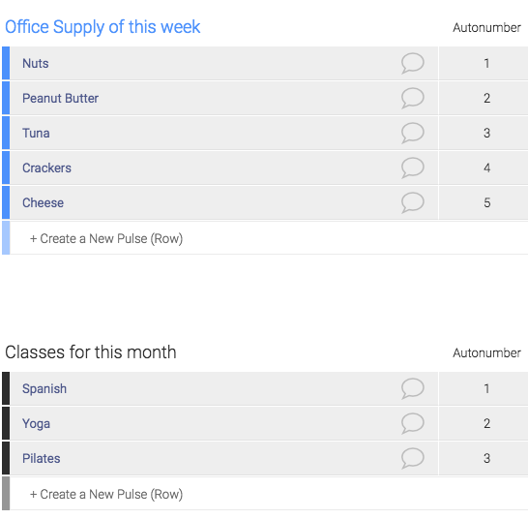Image resolution: width=528 pixels, height=519 pixels.
Task: Create a new pulse under Office Supply
Action: tap(106, 238)
